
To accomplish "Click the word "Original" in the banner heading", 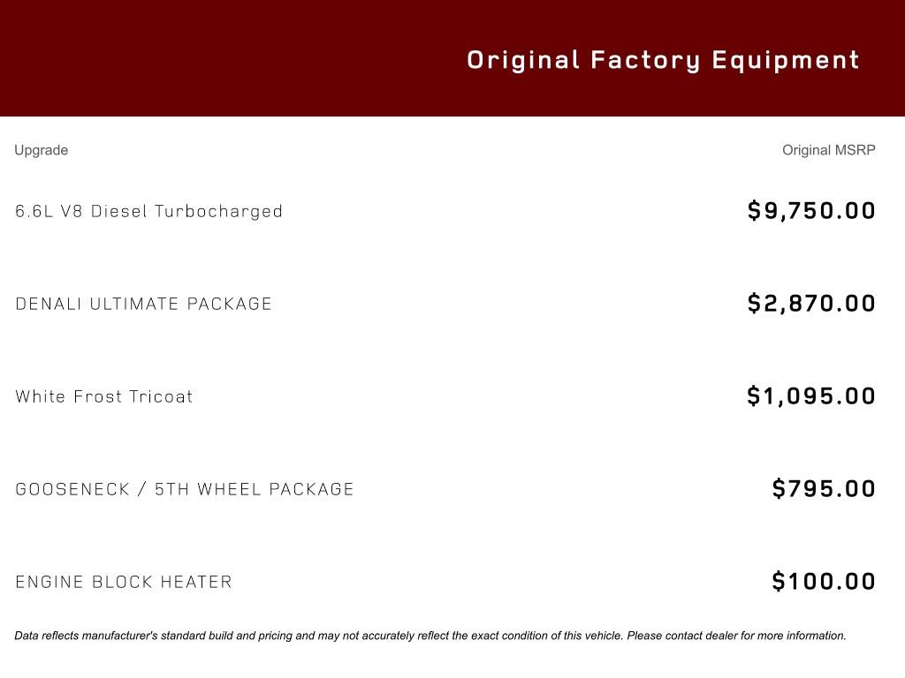I will (x=523, y=60).
